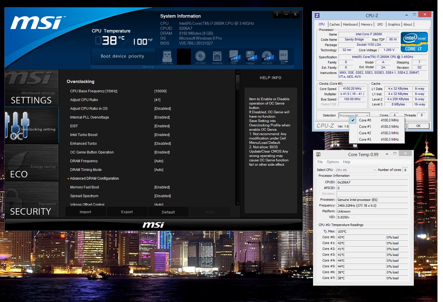This screenshot has height=302, width=443.
Task: Click scrollbar up arrow in overclocking list
Action: click(238, 72)
